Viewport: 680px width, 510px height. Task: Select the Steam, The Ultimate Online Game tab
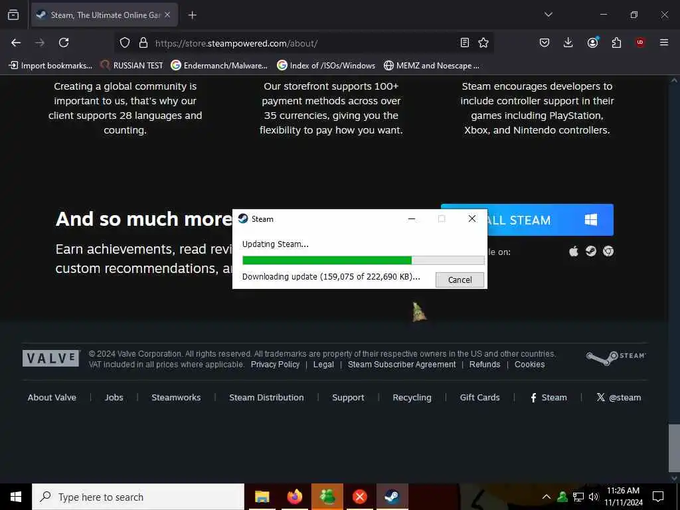104,15
